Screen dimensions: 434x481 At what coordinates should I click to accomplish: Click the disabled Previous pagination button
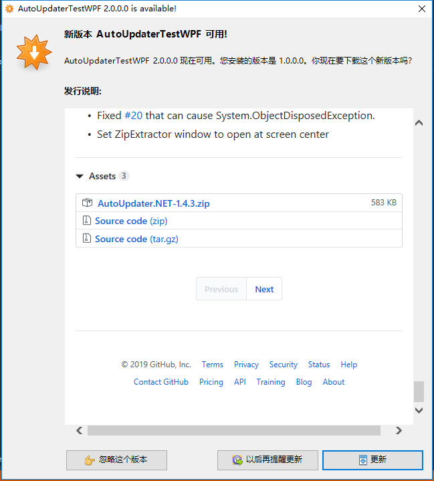(x=221, y=289)
